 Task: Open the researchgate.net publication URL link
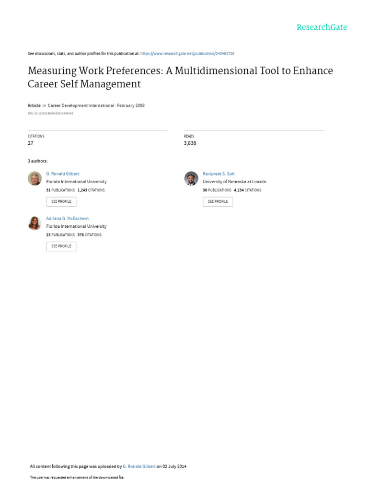[187, 54]
